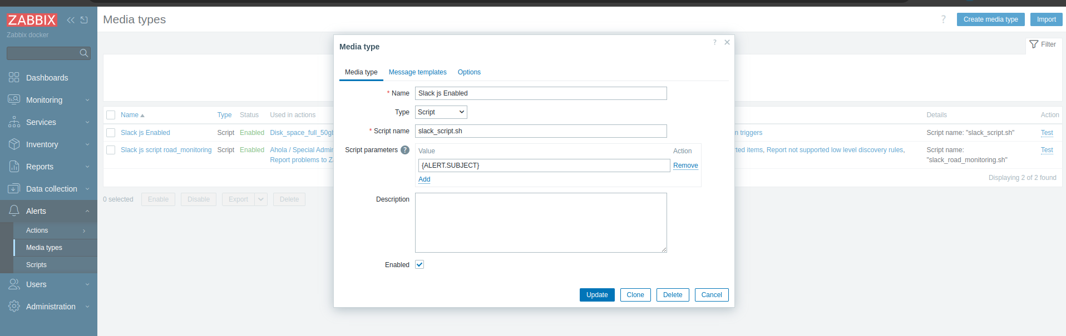The height and width of the screenshot is (336, 1066).
Task: Click the Script name input field
Action: [541, 131]
